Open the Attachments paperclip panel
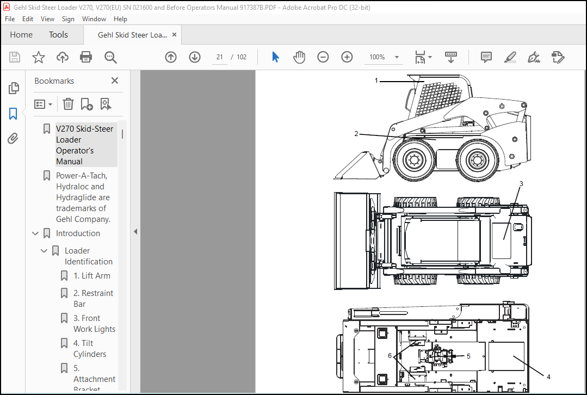Image resolution: width=587 pixels, height=395 pixels. (13, 139)
